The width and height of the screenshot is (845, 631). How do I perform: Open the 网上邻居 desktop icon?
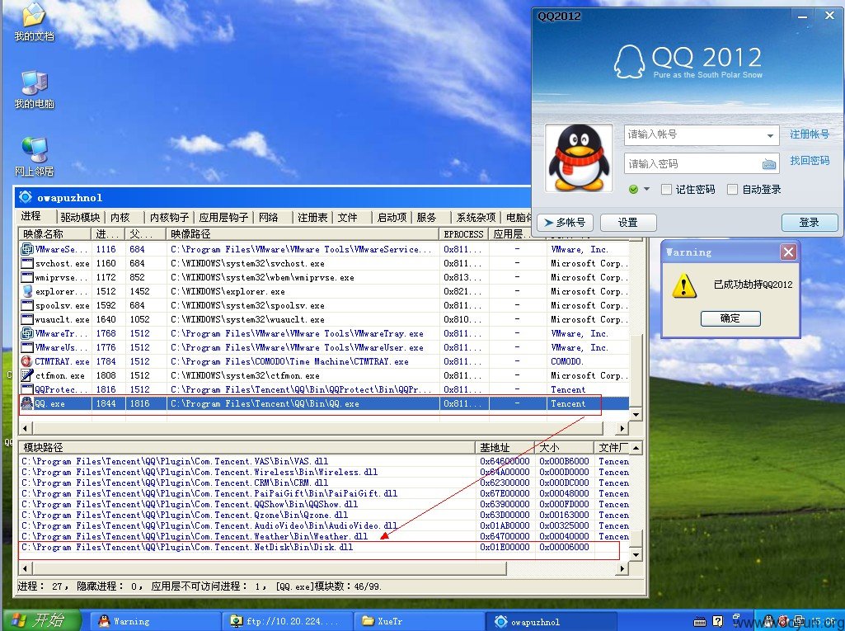pyautogui.click(x=34, y=157)
